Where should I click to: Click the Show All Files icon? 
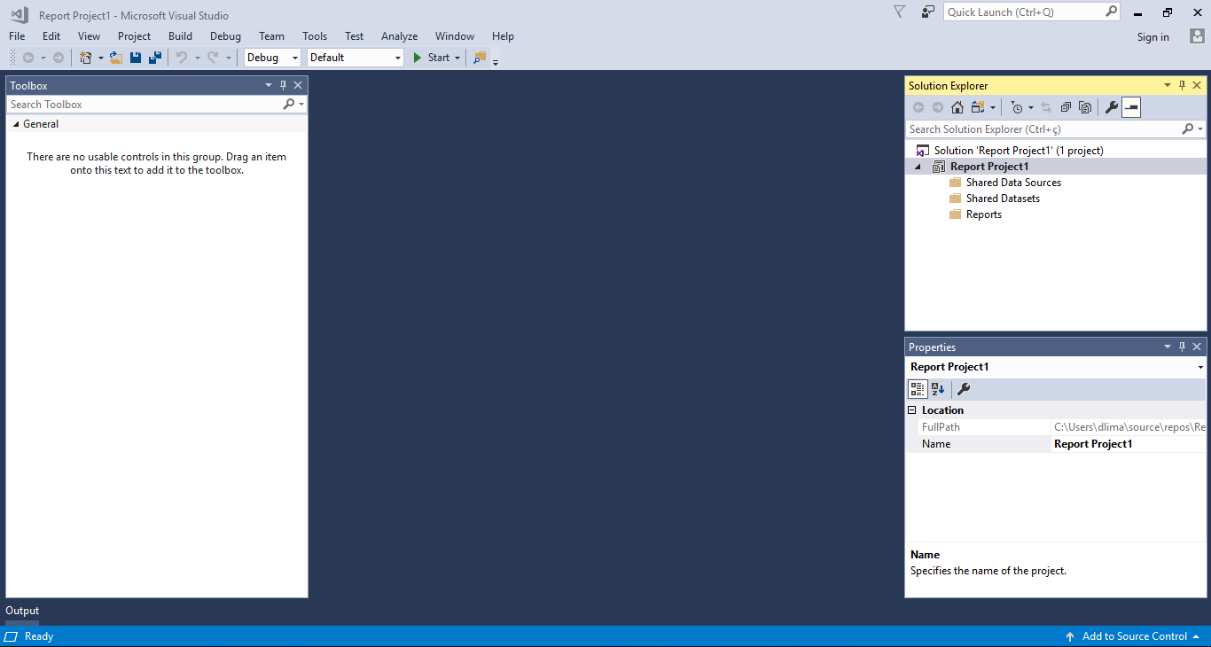(1085, 107)
